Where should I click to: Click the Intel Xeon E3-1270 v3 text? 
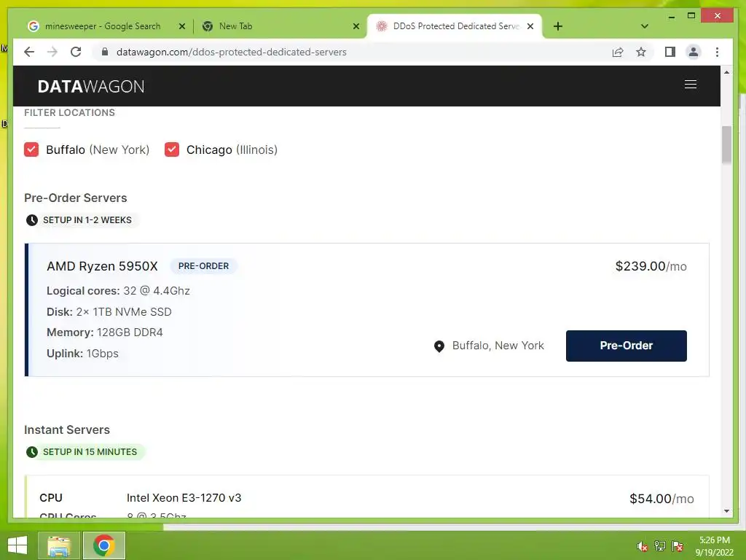pos(184,497)
